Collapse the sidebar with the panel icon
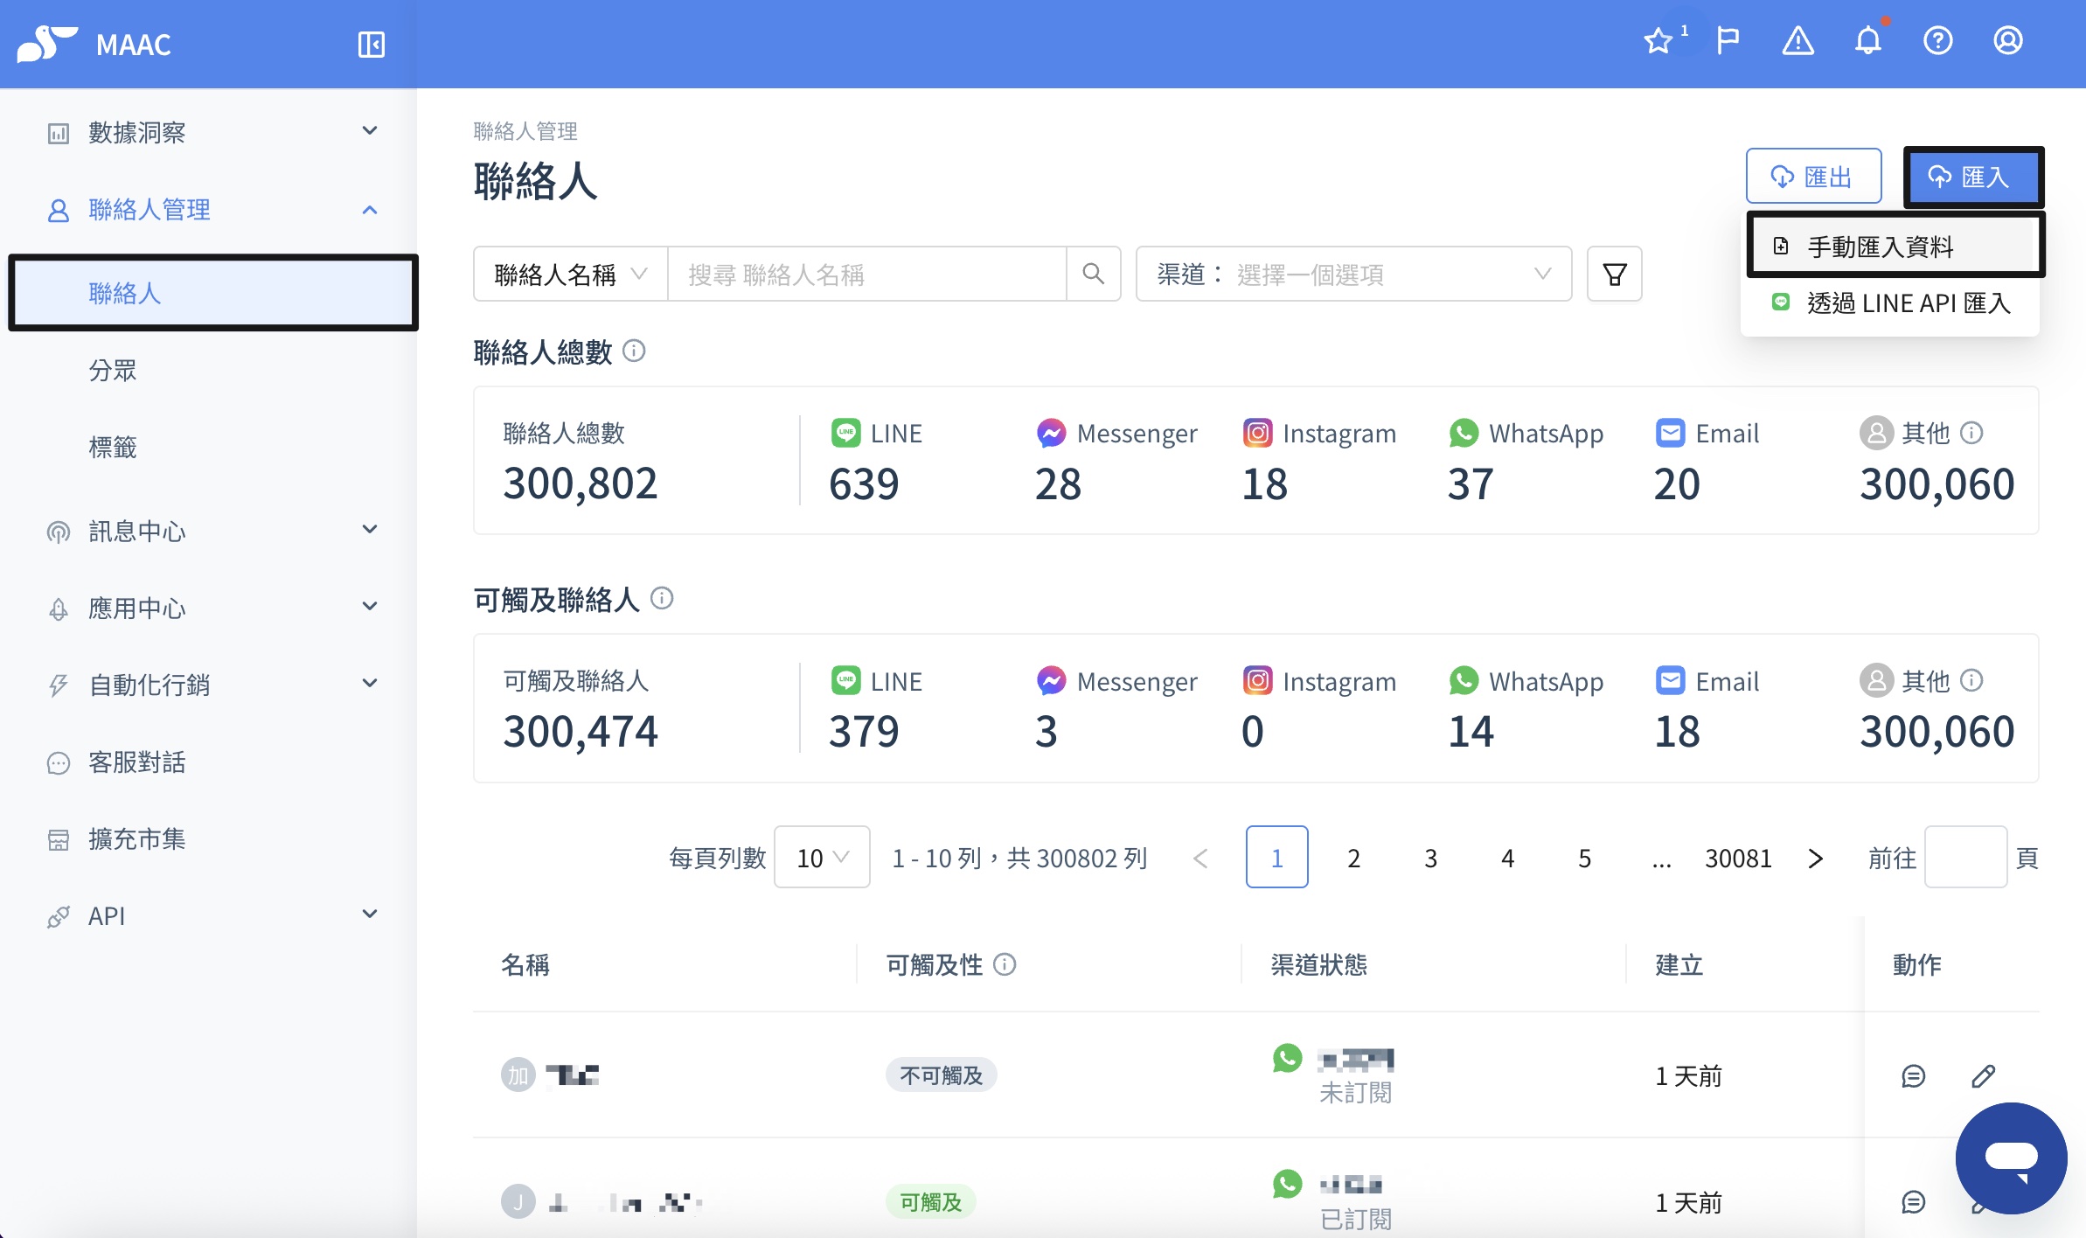Viewport: 2086px width, 1238px height. pyautogui.click(x=372, y=44)
